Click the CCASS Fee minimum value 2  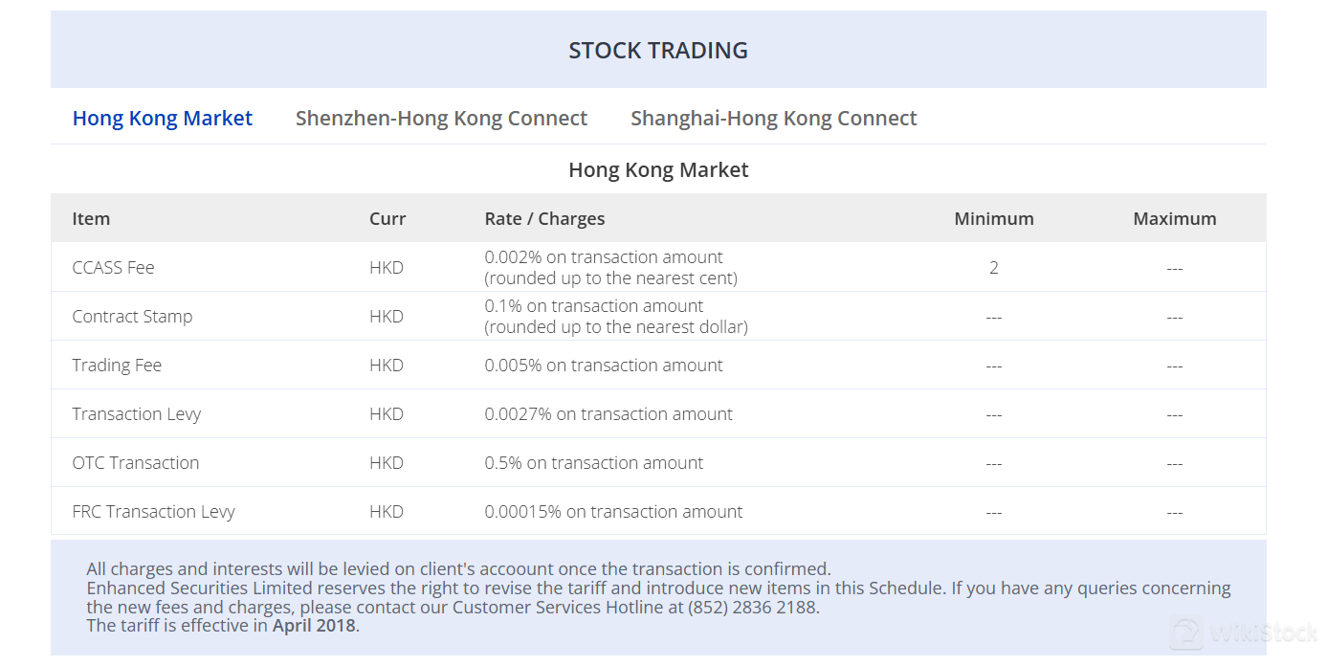(x=994, y=268)
